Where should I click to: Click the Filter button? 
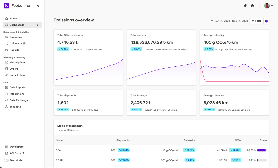pos(256,21)
